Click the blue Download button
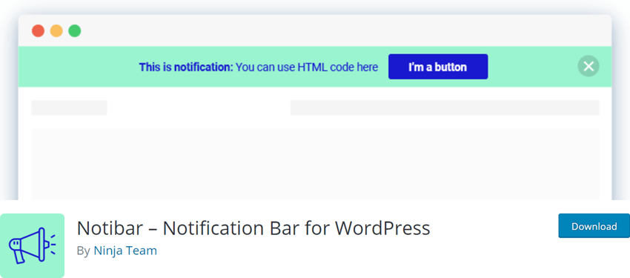This screenshot has height=278, width=630. [x=594, y=226]
